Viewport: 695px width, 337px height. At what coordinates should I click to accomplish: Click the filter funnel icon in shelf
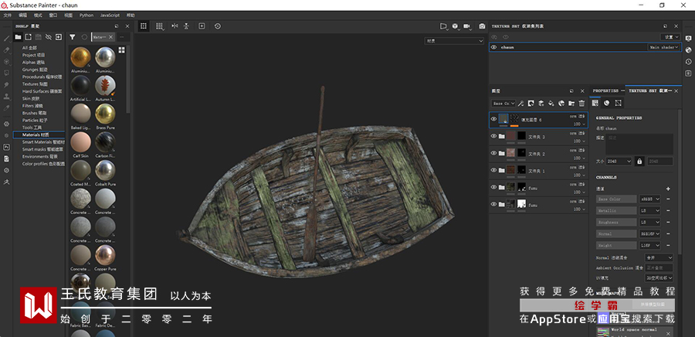pyautogui.click(x=72, y=36)
